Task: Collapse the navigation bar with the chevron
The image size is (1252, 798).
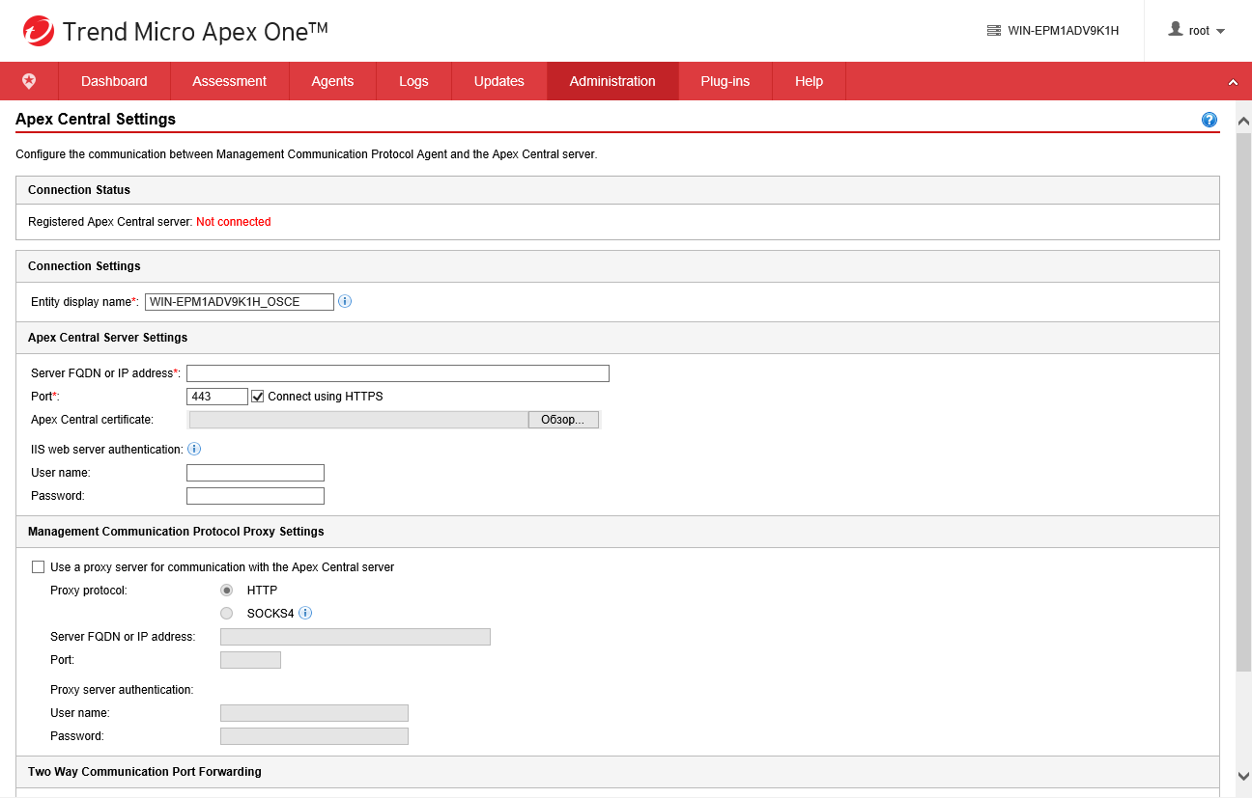Action: [x=1233, y=82]
